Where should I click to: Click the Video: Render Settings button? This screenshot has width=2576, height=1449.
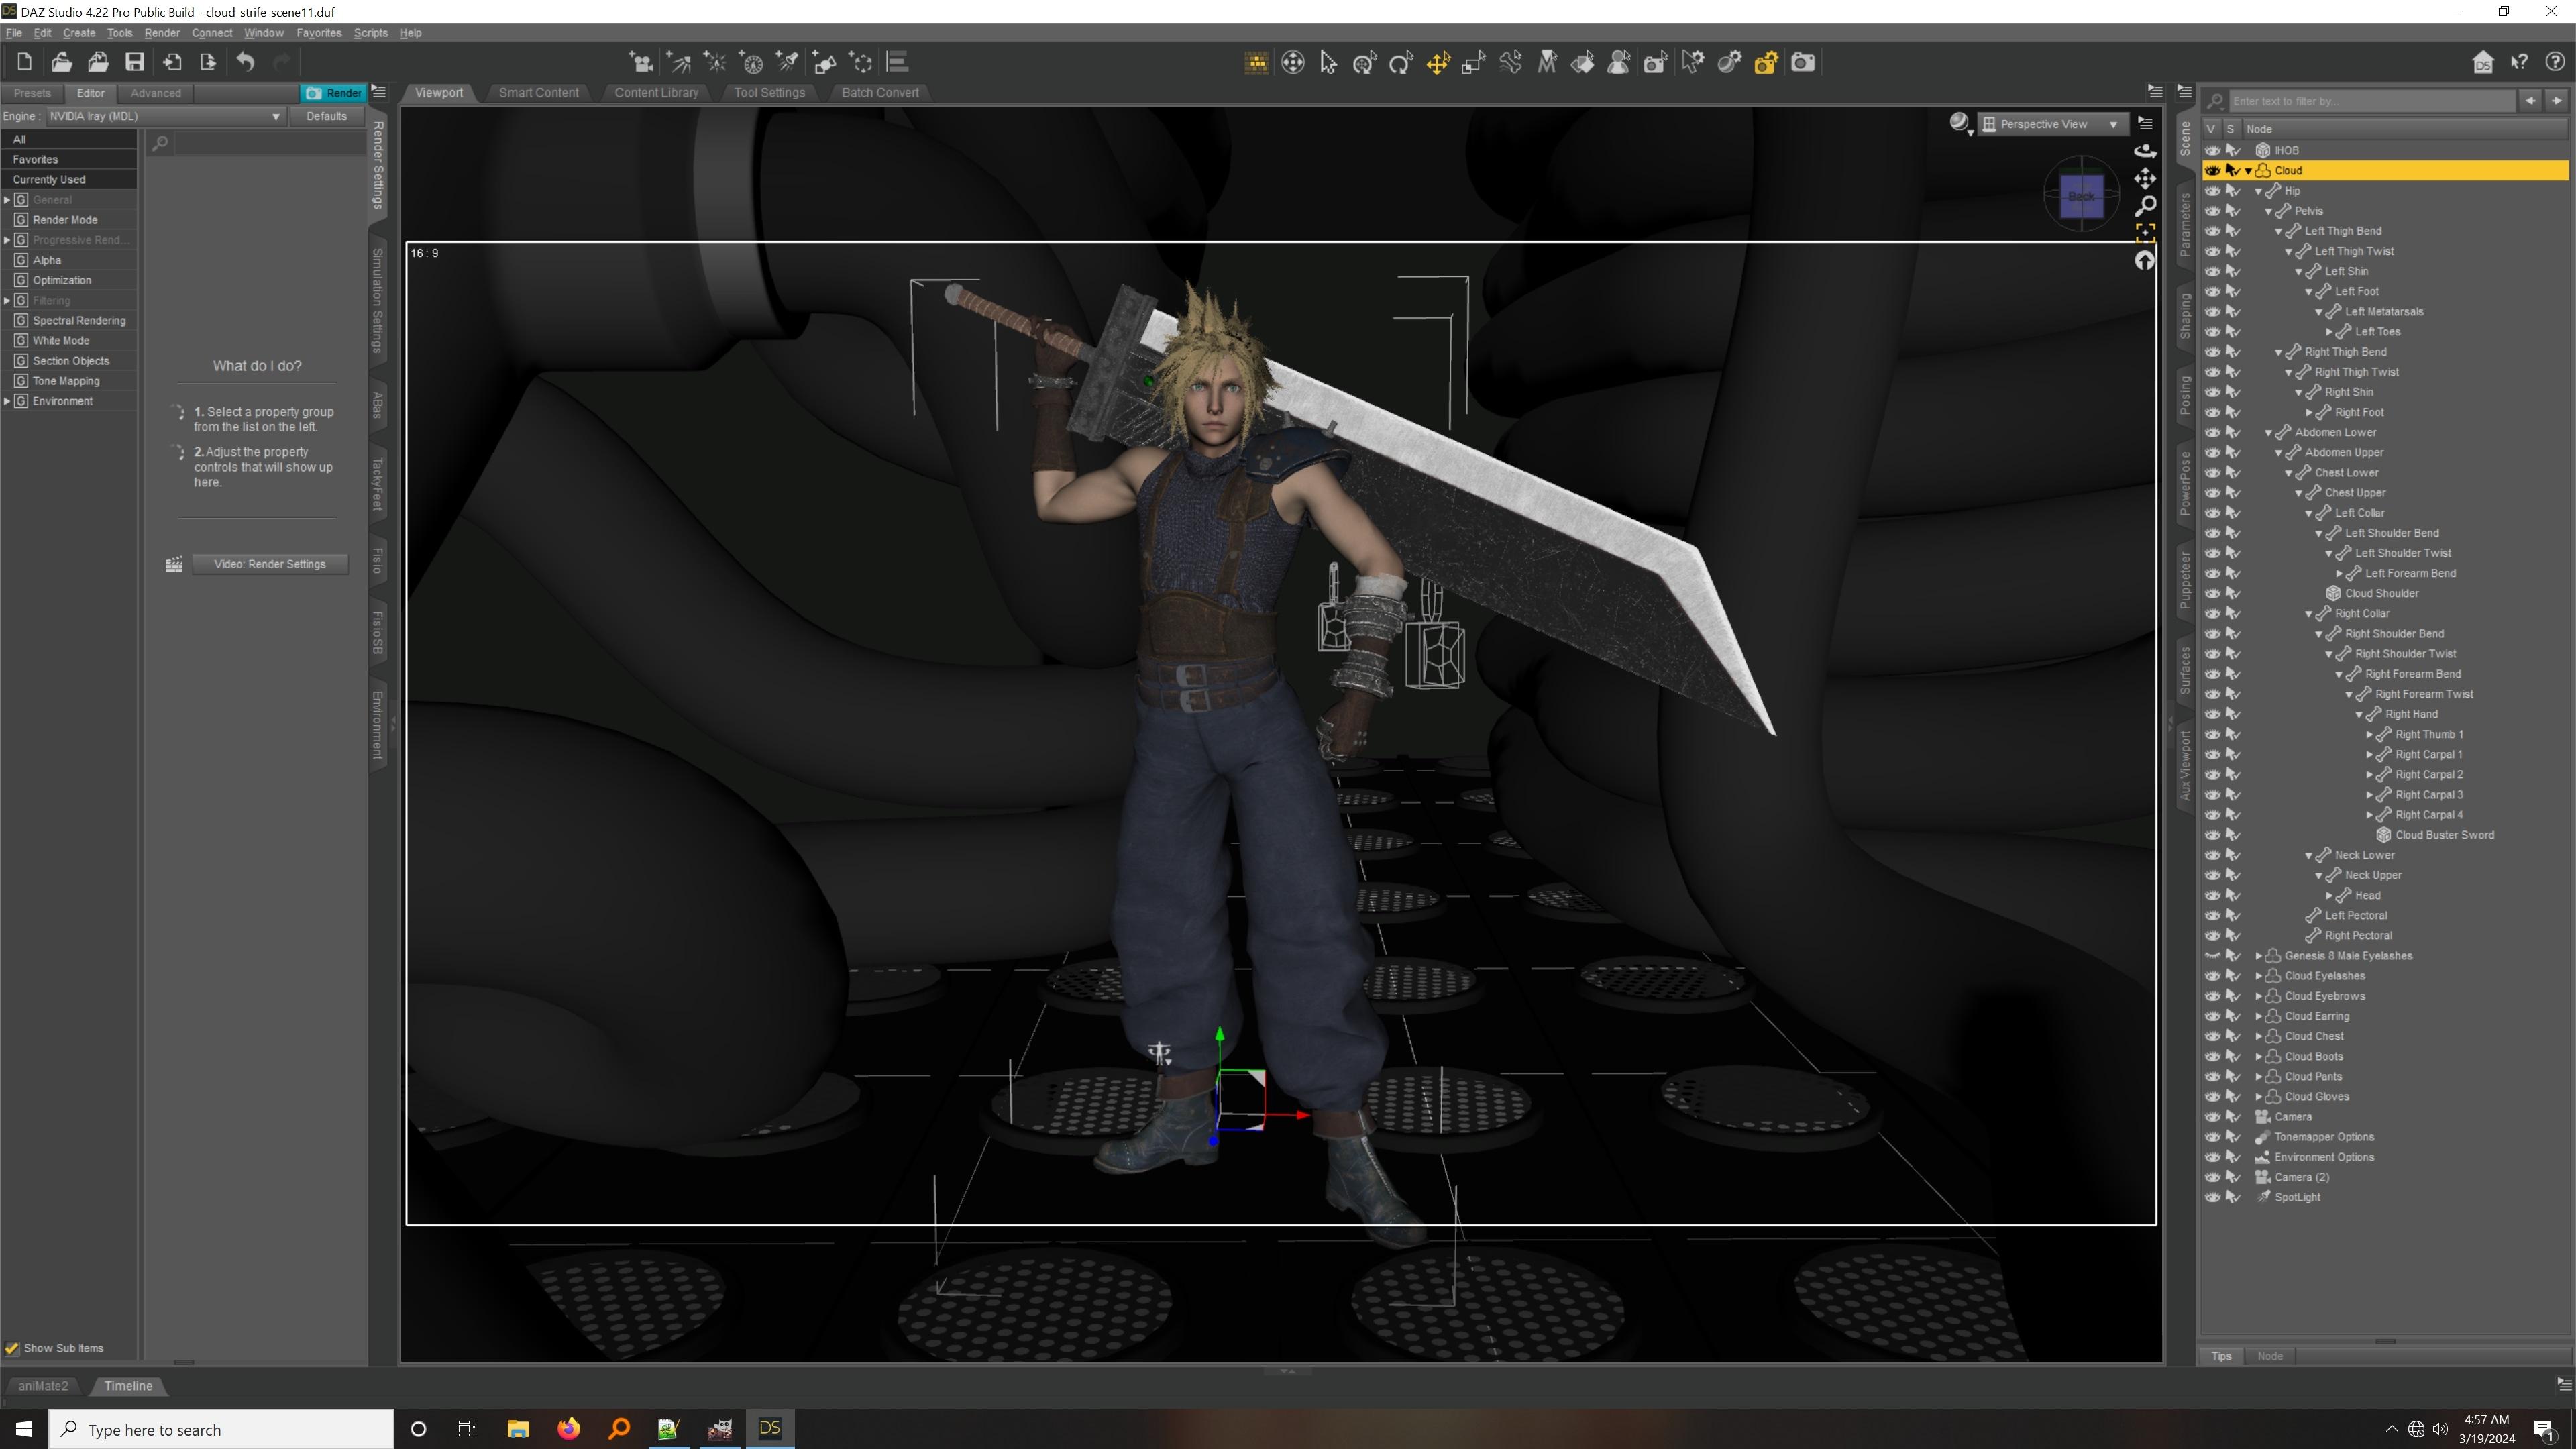tap(269, 564)
